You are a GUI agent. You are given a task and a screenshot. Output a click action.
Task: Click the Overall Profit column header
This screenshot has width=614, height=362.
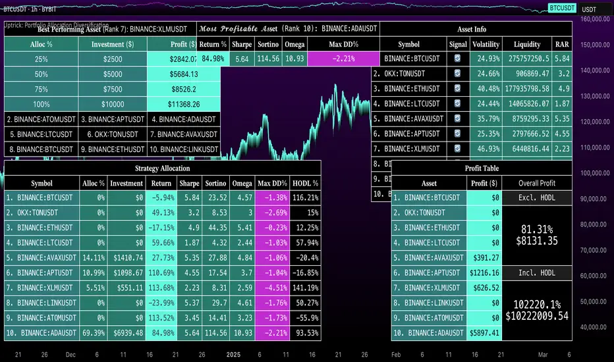click(537, 183)
